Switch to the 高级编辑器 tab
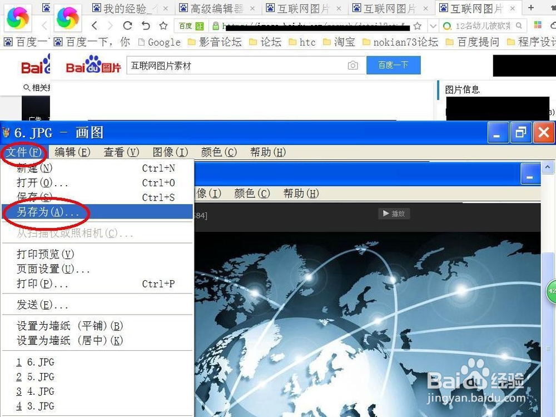Screen dimensions: 556x417 coord(217,8)
